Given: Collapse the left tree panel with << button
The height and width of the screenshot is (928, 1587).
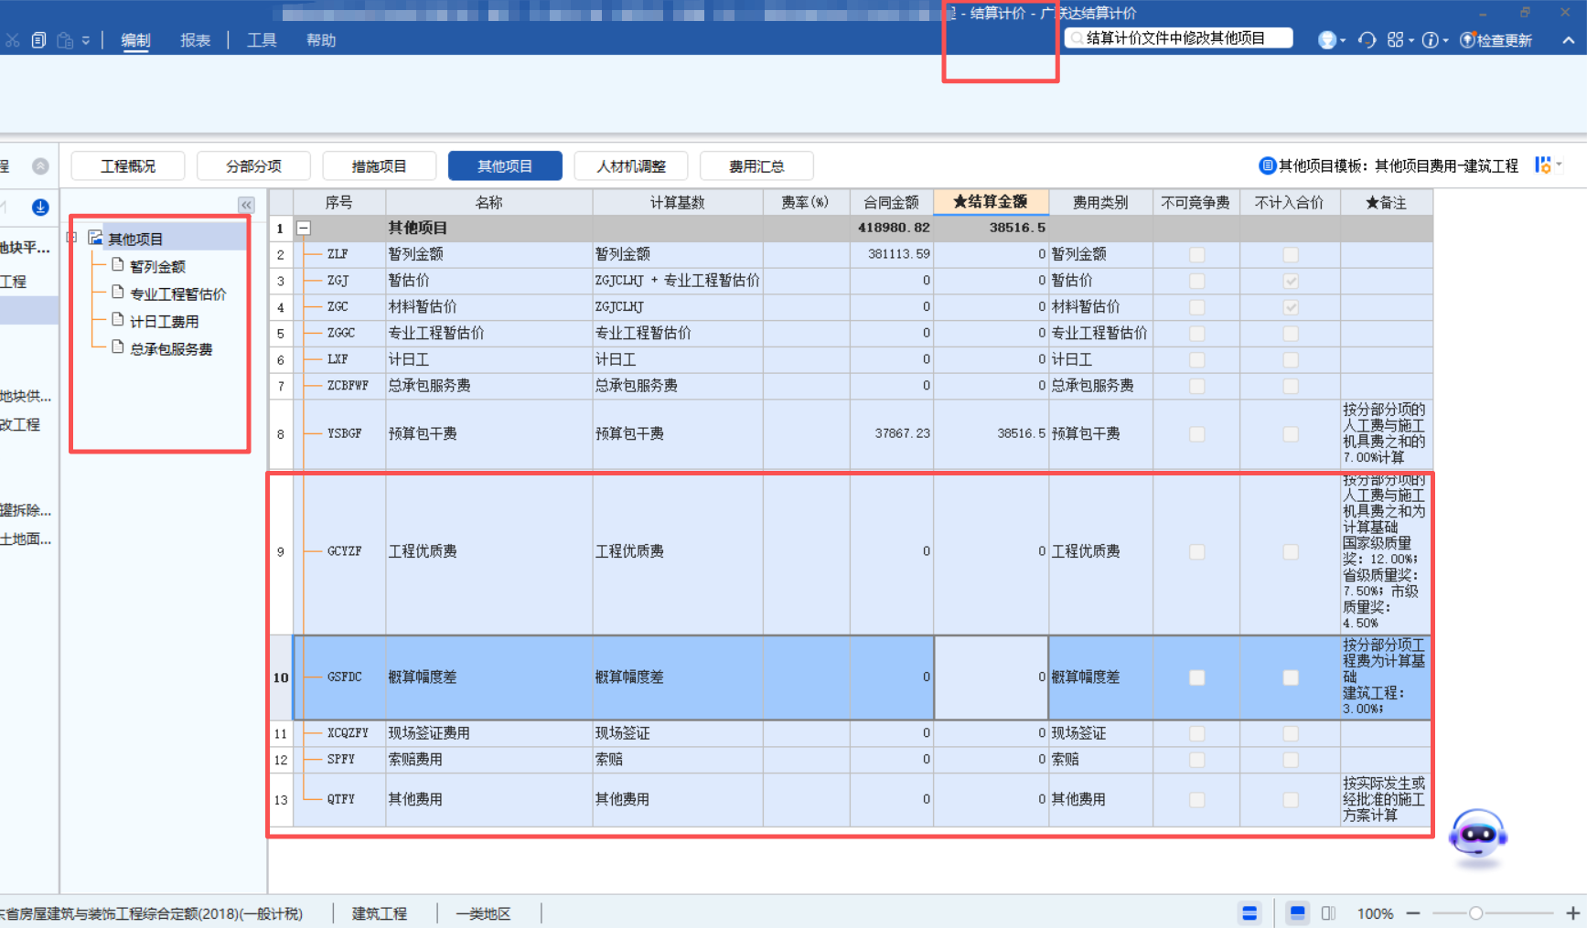Looking at the screenshot, I should pos(246,205).
